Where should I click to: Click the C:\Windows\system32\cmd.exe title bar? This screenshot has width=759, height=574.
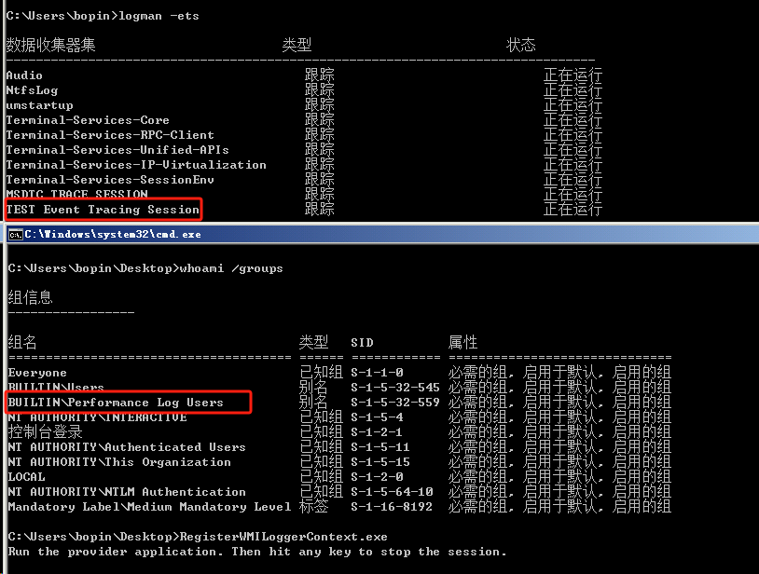pyautogui.click(x=373, y=234)
